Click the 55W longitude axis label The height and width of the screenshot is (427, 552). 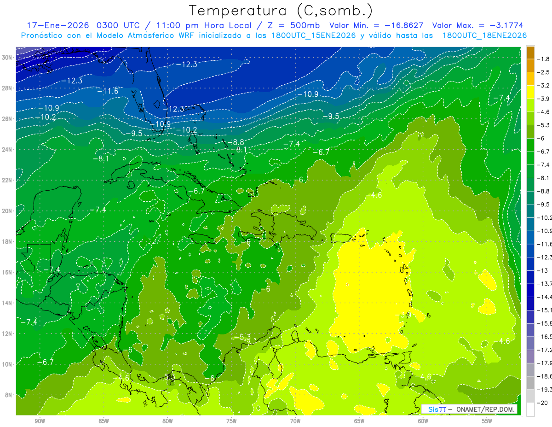tap(487, 421)
